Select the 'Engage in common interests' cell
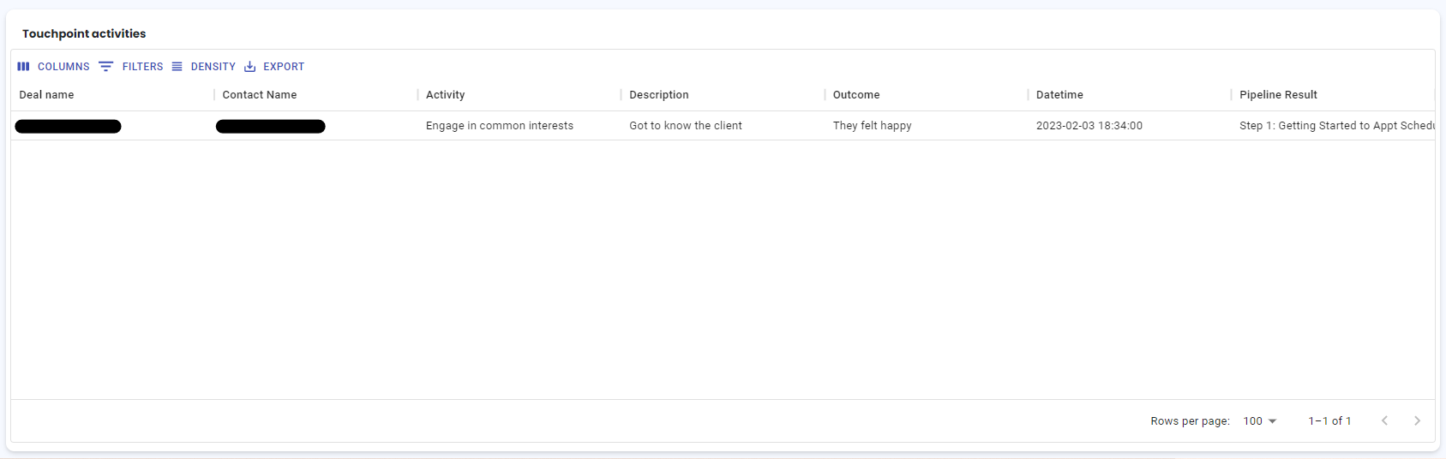The width and height of the screenshot is (1446, 459). 500,126
